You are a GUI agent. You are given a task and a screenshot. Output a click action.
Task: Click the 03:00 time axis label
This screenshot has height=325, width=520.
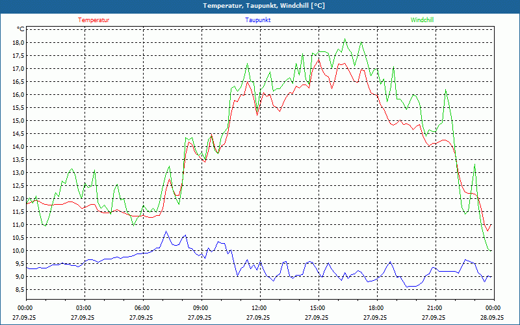point(84,308)
